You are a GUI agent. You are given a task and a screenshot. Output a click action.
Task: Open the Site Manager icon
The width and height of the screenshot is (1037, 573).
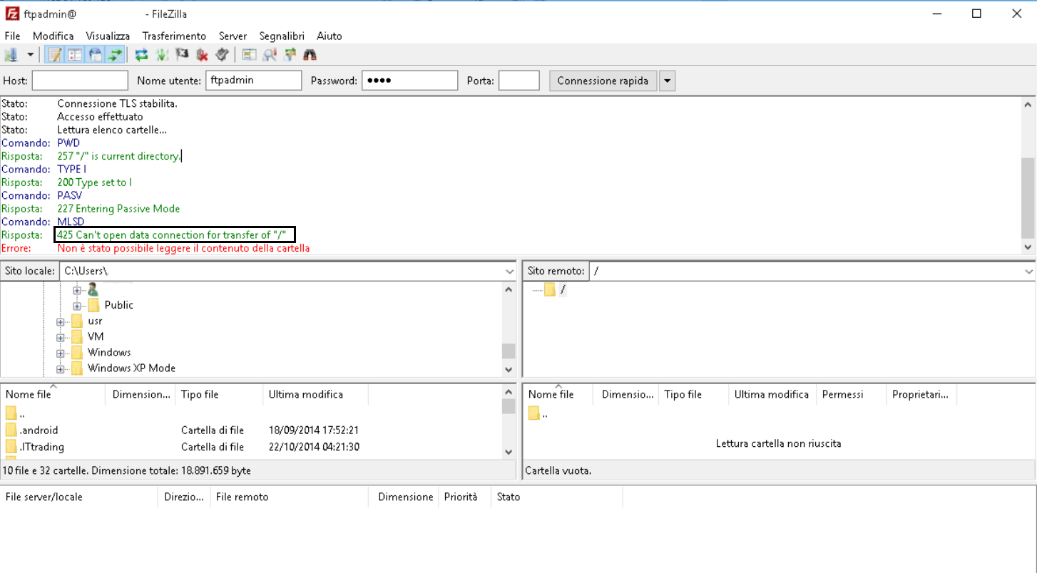[x=11, y=55]
